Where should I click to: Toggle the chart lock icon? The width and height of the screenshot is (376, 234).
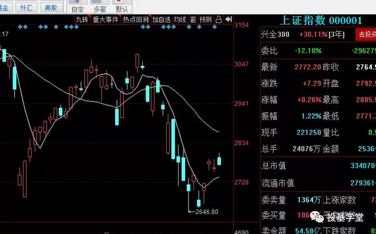click(219, 19)
